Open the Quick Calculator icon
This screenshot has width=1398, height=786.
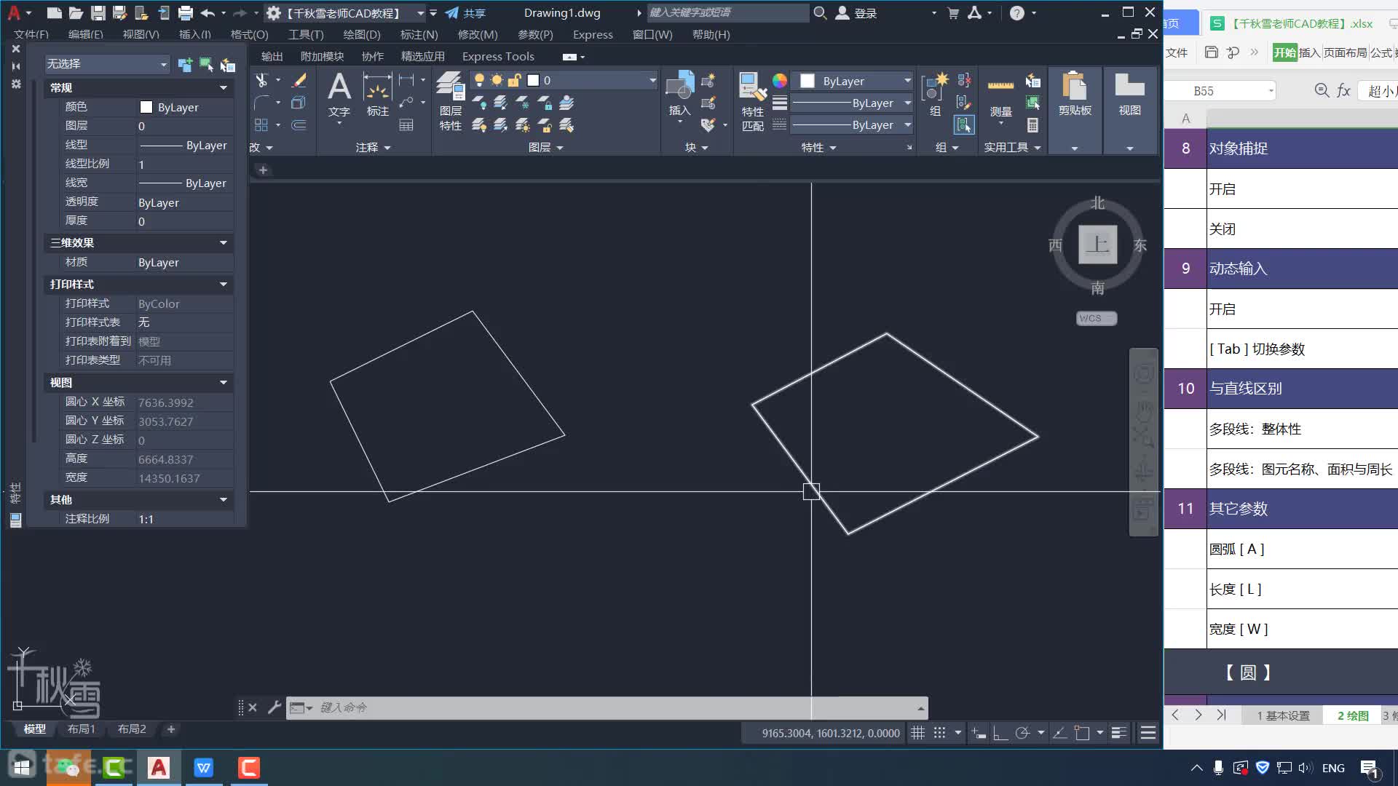coord(1032,125)
